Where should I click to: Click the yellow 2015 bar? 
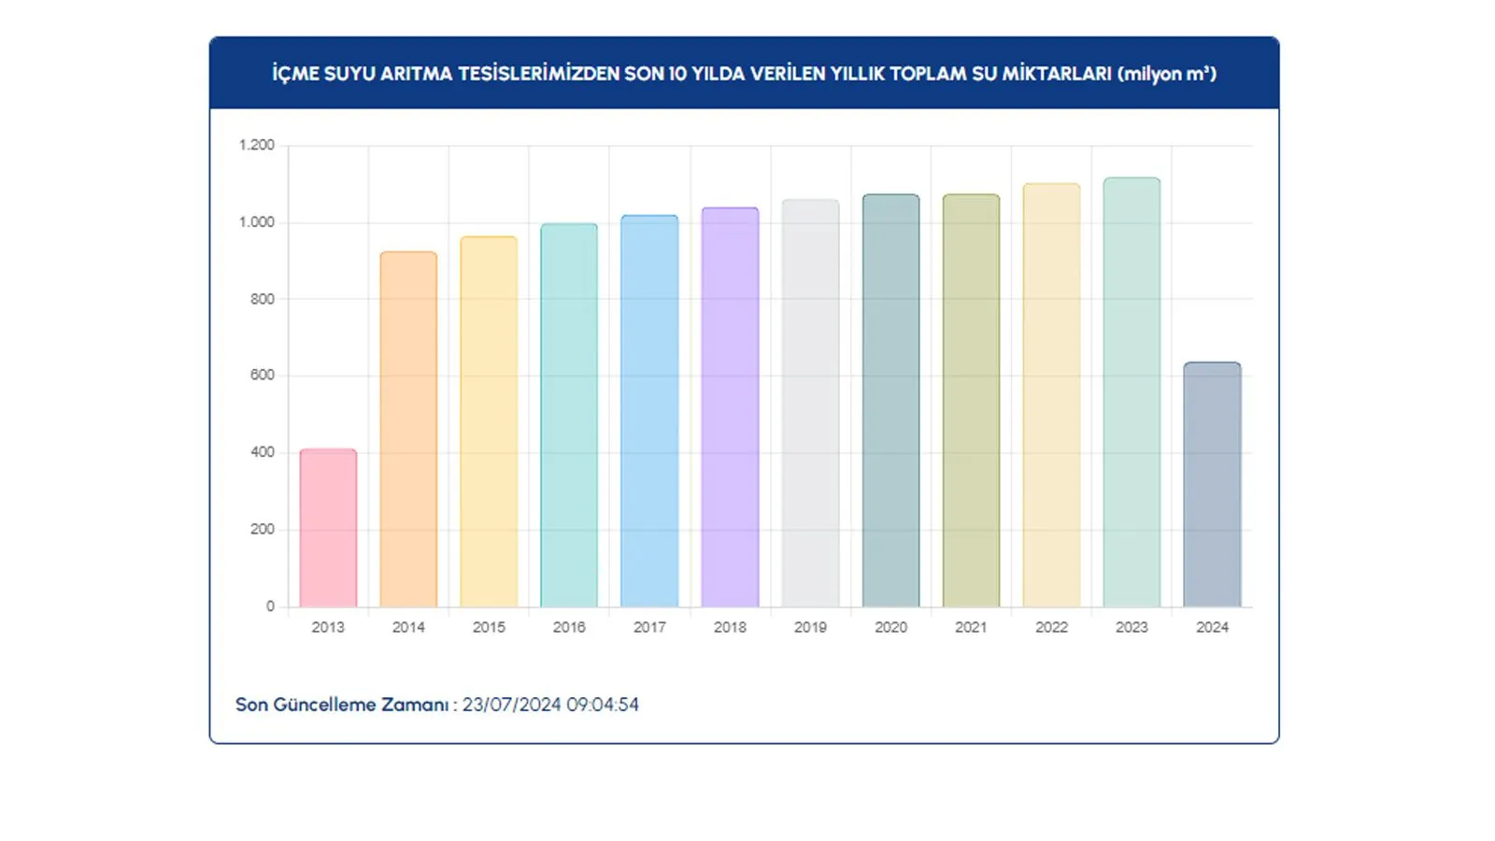[489, 422]
